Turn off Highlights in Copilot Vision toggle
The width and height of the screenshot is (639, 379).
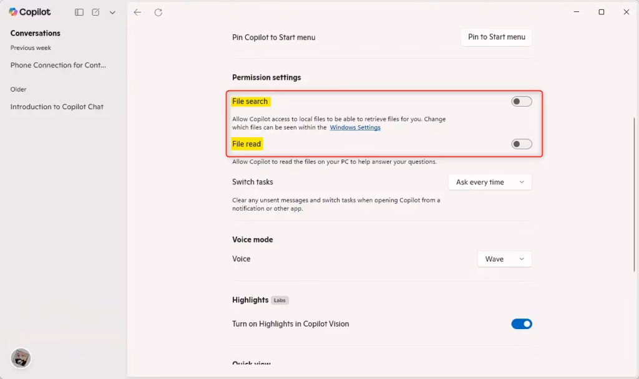[x=522, y=324]
